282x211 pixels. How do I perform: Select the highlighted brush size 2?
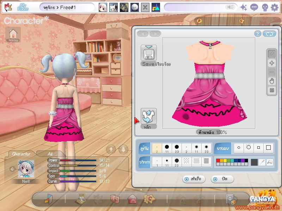(x=157, y=148)
